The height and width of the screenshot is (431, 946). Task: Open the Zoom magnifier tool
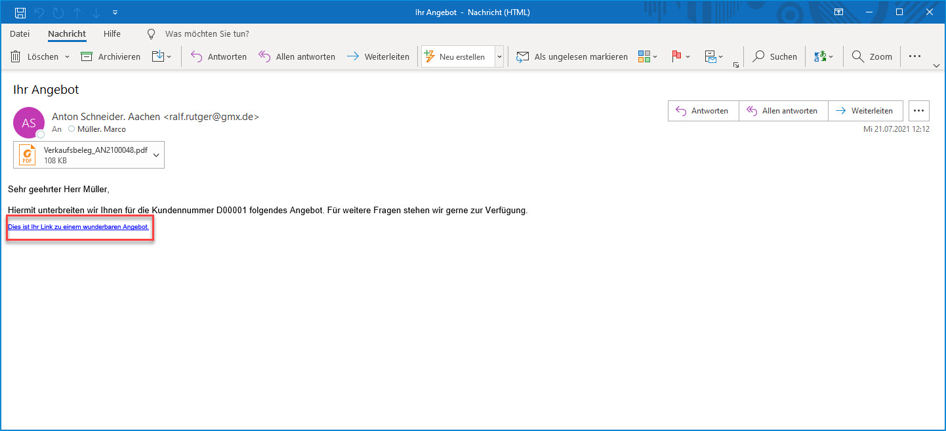point(872,57)
